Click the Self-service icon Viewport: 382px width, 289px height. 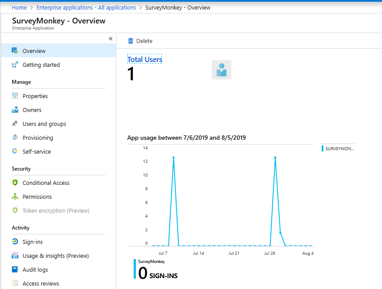pyautogui.click(x=15, y=151)
